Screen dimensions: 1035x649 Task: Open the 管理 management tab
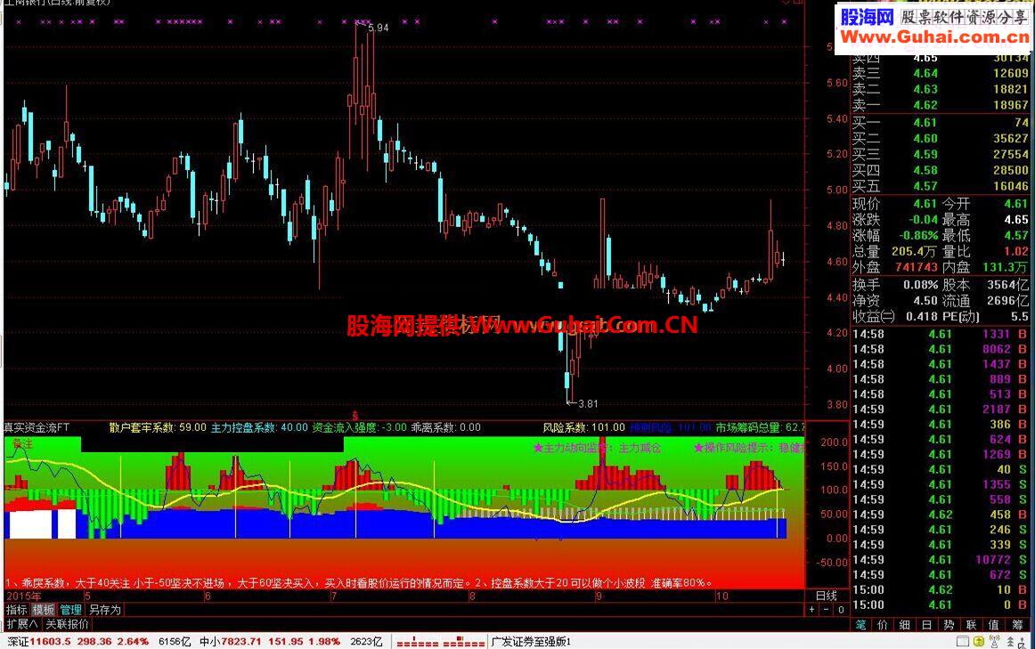71,610
